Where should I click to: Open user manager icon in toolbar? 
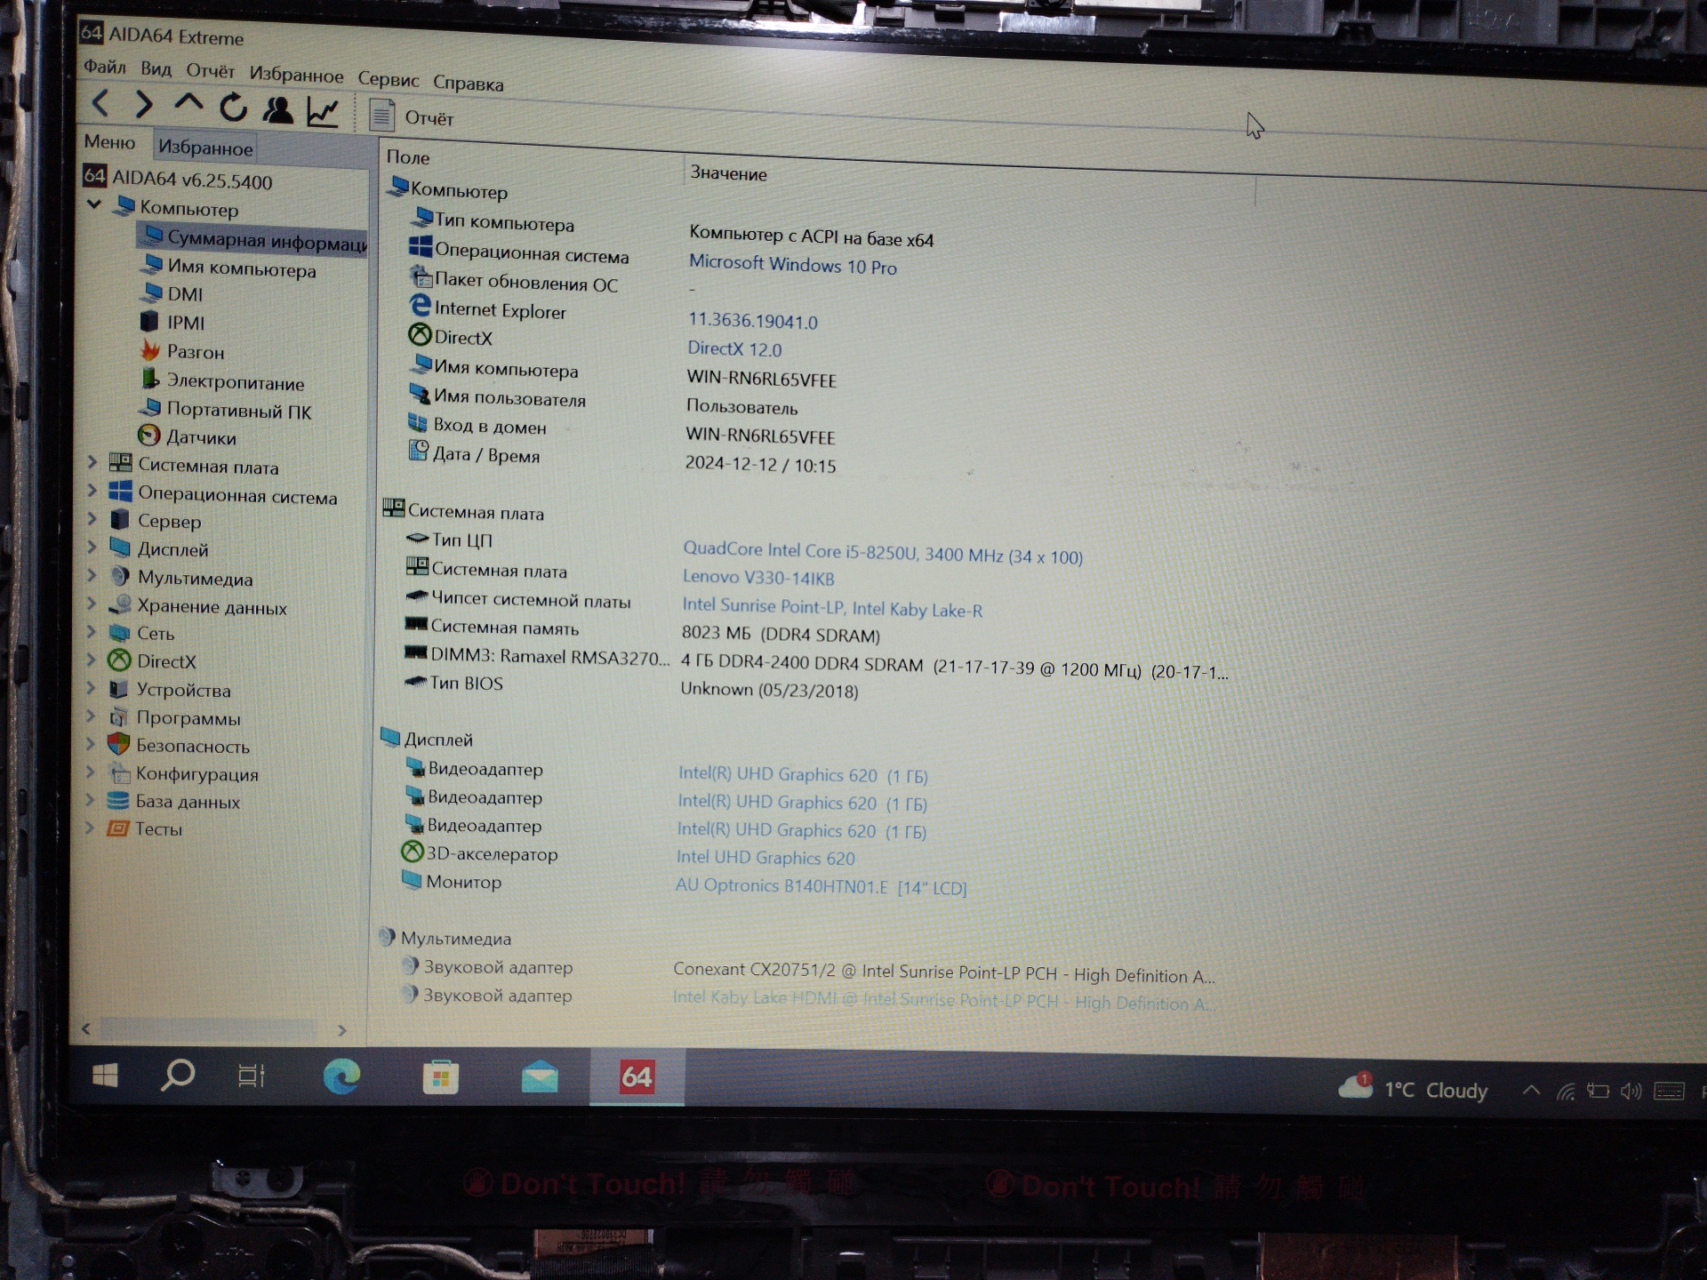pos(277,109)
